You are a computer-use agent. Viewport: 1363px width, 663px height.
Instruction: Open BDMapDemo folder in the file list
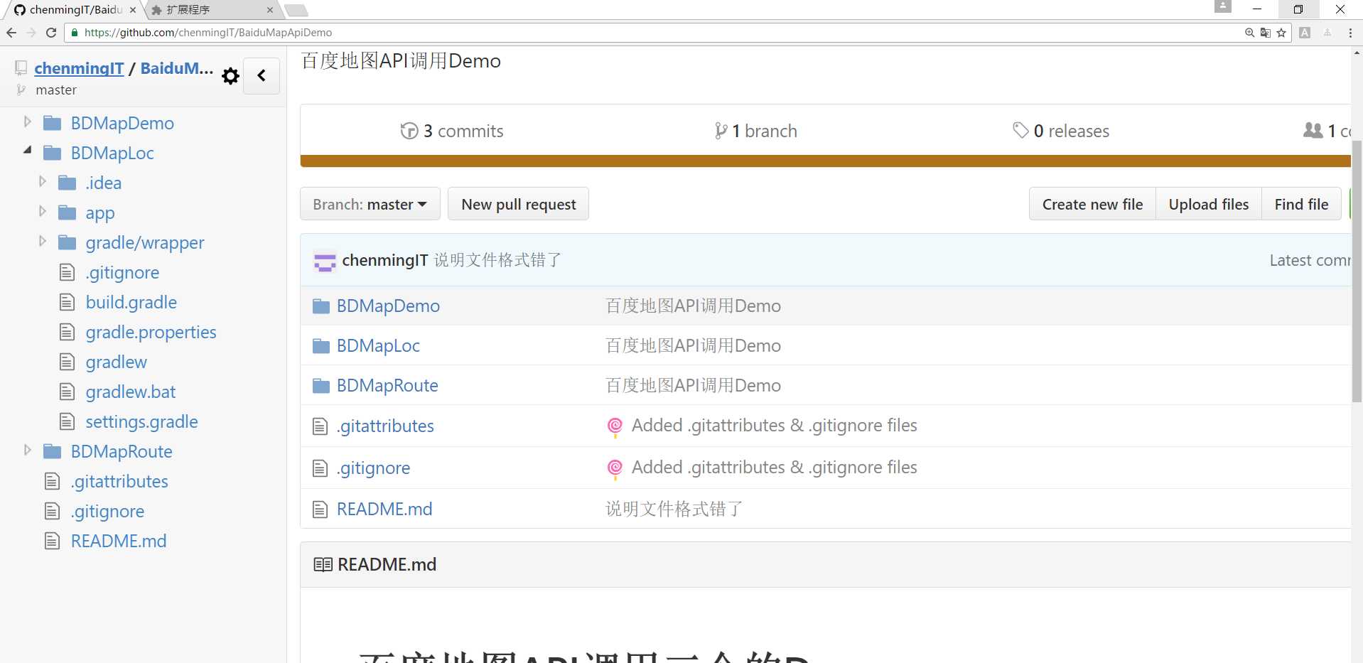click(388, 306)
